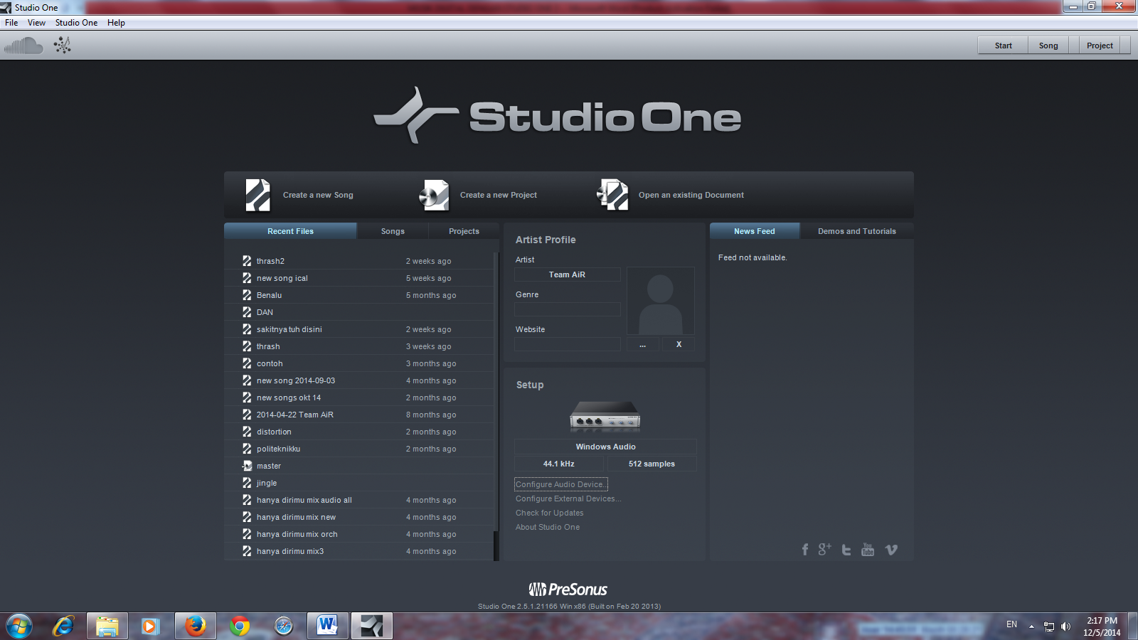Open the YouTube social icon
Image resolution: width=1138 pixels, height=640 pixels.
click(868, 549)
